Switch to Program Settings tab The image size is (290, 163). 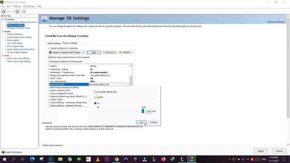coord(70,43)
